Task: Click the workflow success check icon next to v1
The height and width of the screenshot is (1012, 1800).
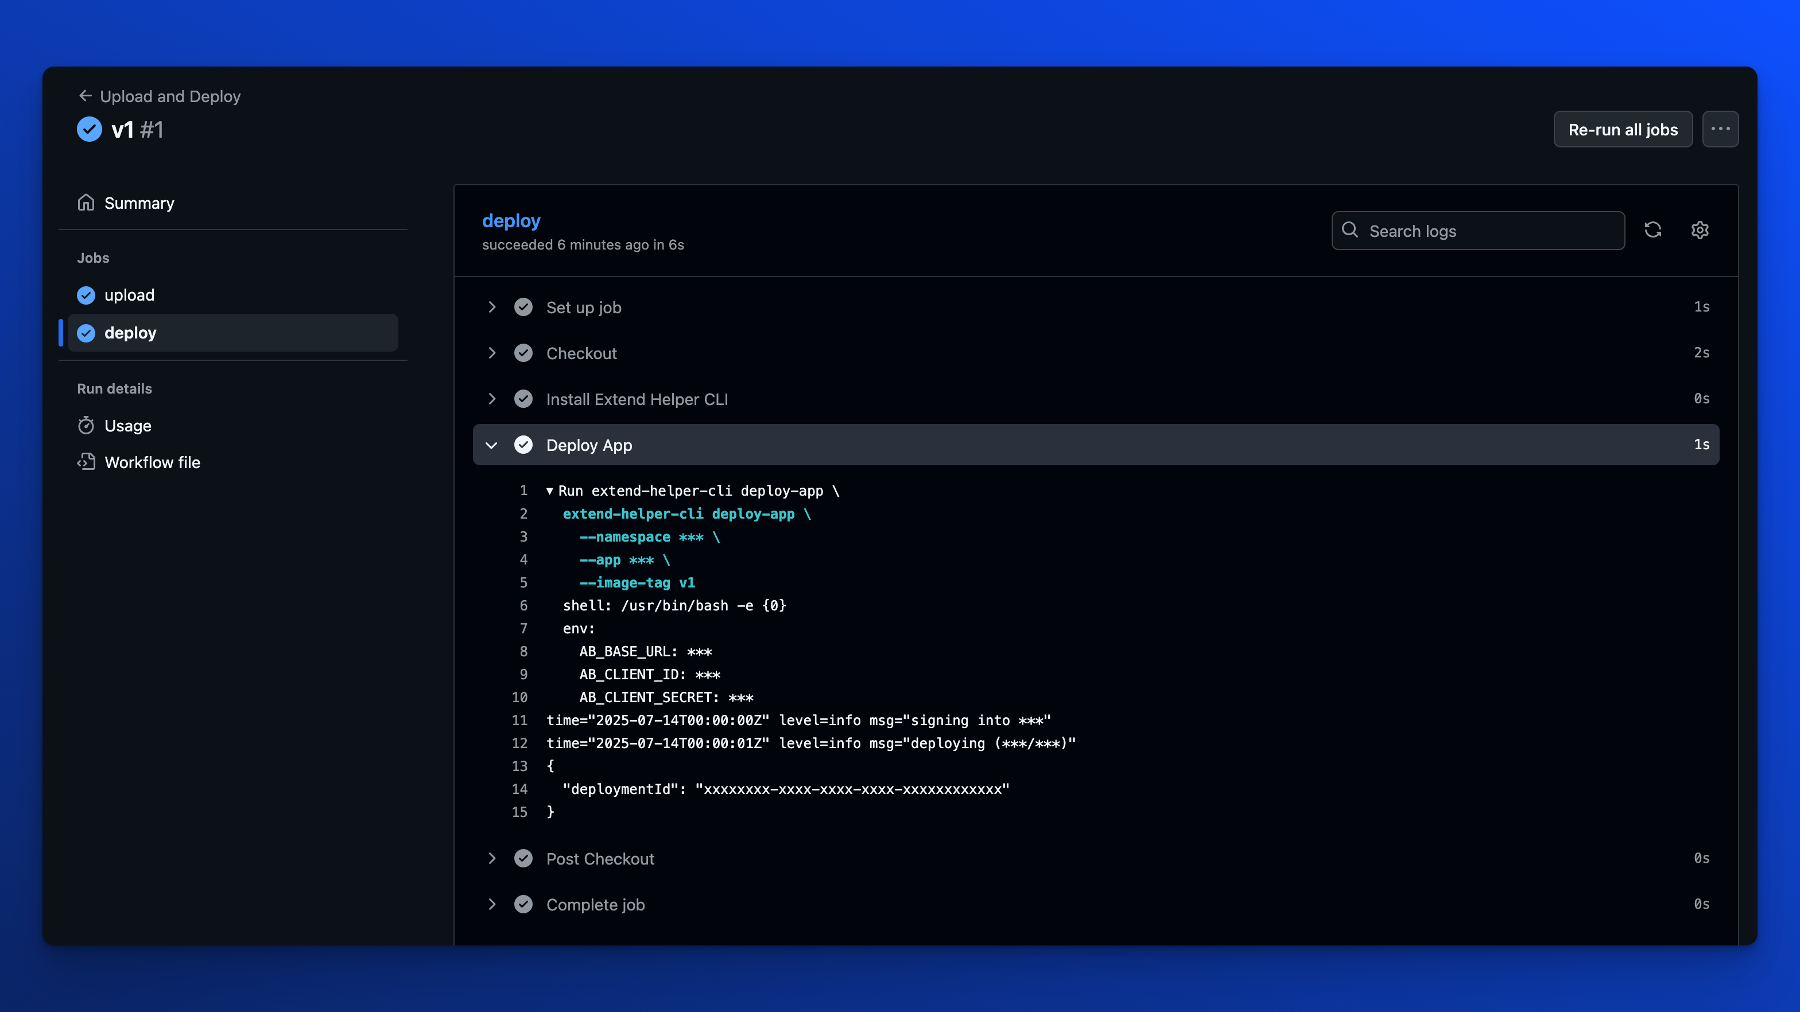Action: coord(89,129)
